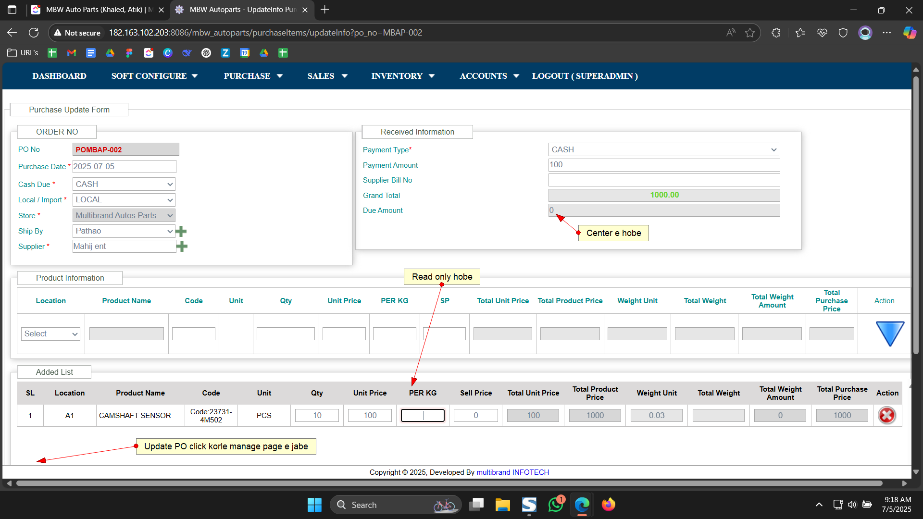
Task: Click the PER KG field in added row
Action: pos(423,416)
